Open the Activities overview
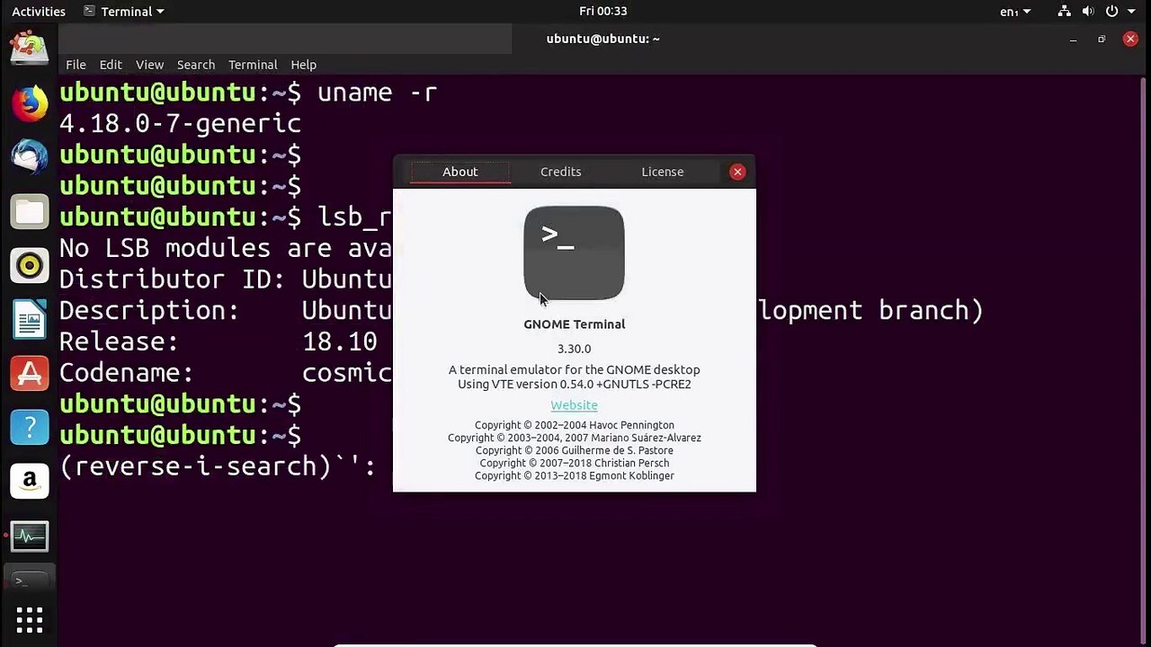Viewport: 1151px width, 647px height. pos(39,12)
